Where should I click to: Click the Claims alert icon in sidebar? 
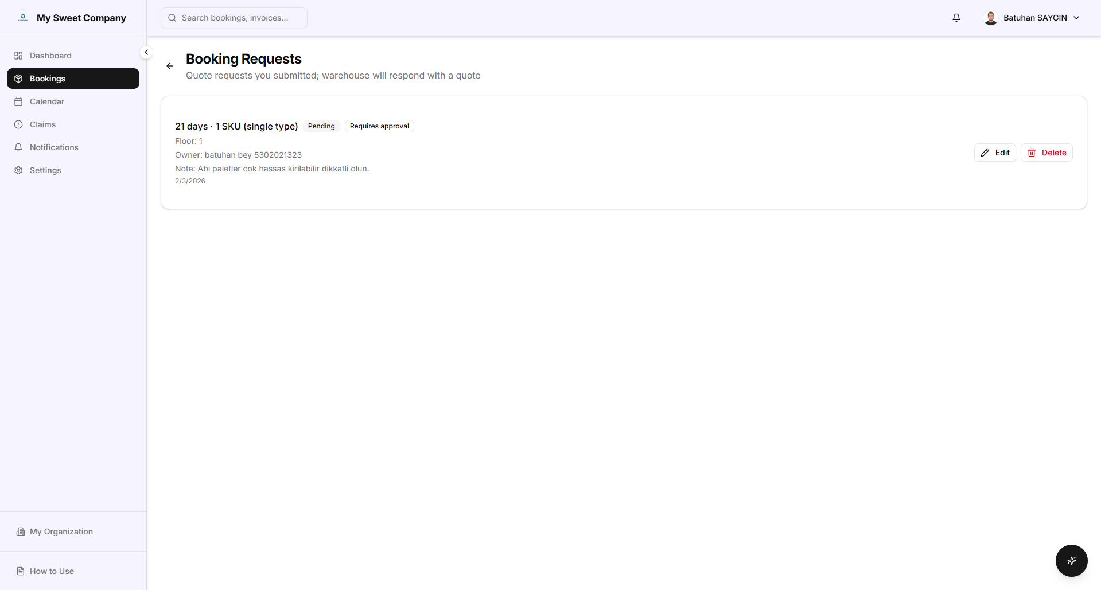click(x=18, y=124)
